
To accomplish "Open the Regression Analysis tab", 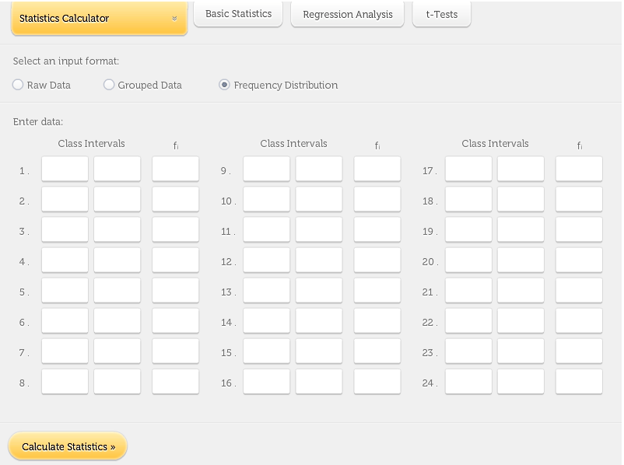I will [x=347, y=15].
